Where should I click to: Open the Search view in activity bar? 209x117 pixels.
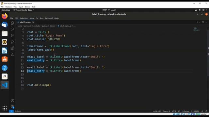[x=12, y=29]
